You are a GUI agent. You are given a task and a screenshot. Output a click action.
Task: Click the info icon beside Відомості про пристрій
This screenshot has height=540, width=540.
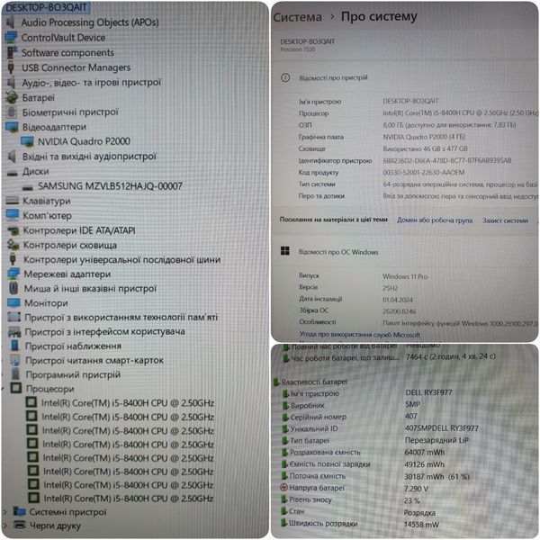[x=285, y=77]
